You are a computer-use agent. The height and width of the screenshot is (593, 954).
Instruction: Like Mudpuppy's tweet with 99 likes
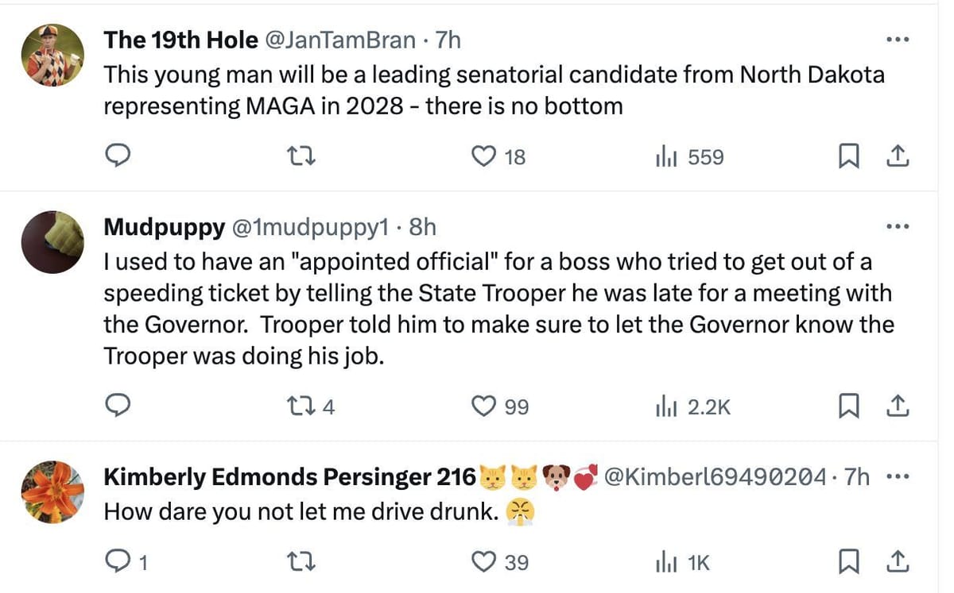click(x=484, y=407)
